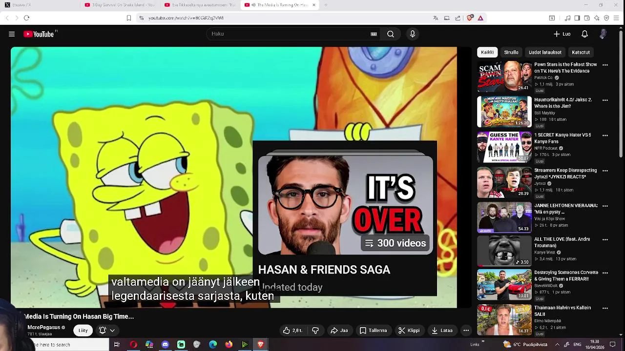Screen dimensions: 625x351
Task: Select the Sinulle filter chip
Action: coord(511,52)
